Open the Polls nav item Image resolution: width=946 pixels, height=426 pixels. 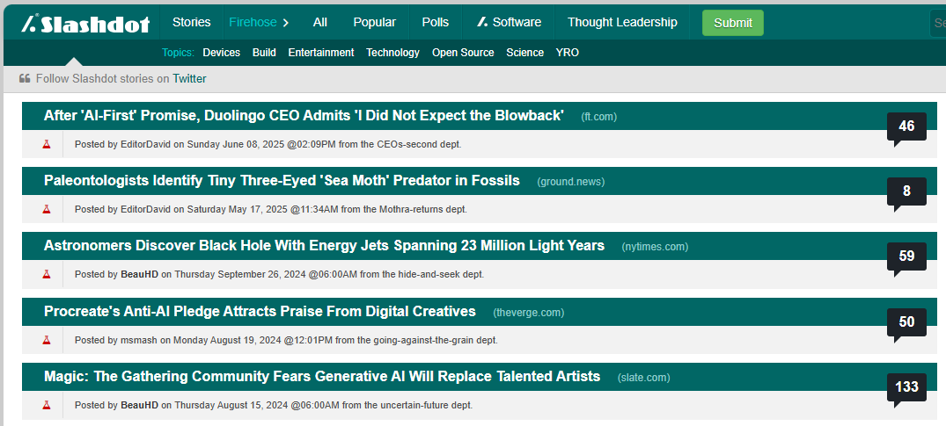(x=436, y=22)
